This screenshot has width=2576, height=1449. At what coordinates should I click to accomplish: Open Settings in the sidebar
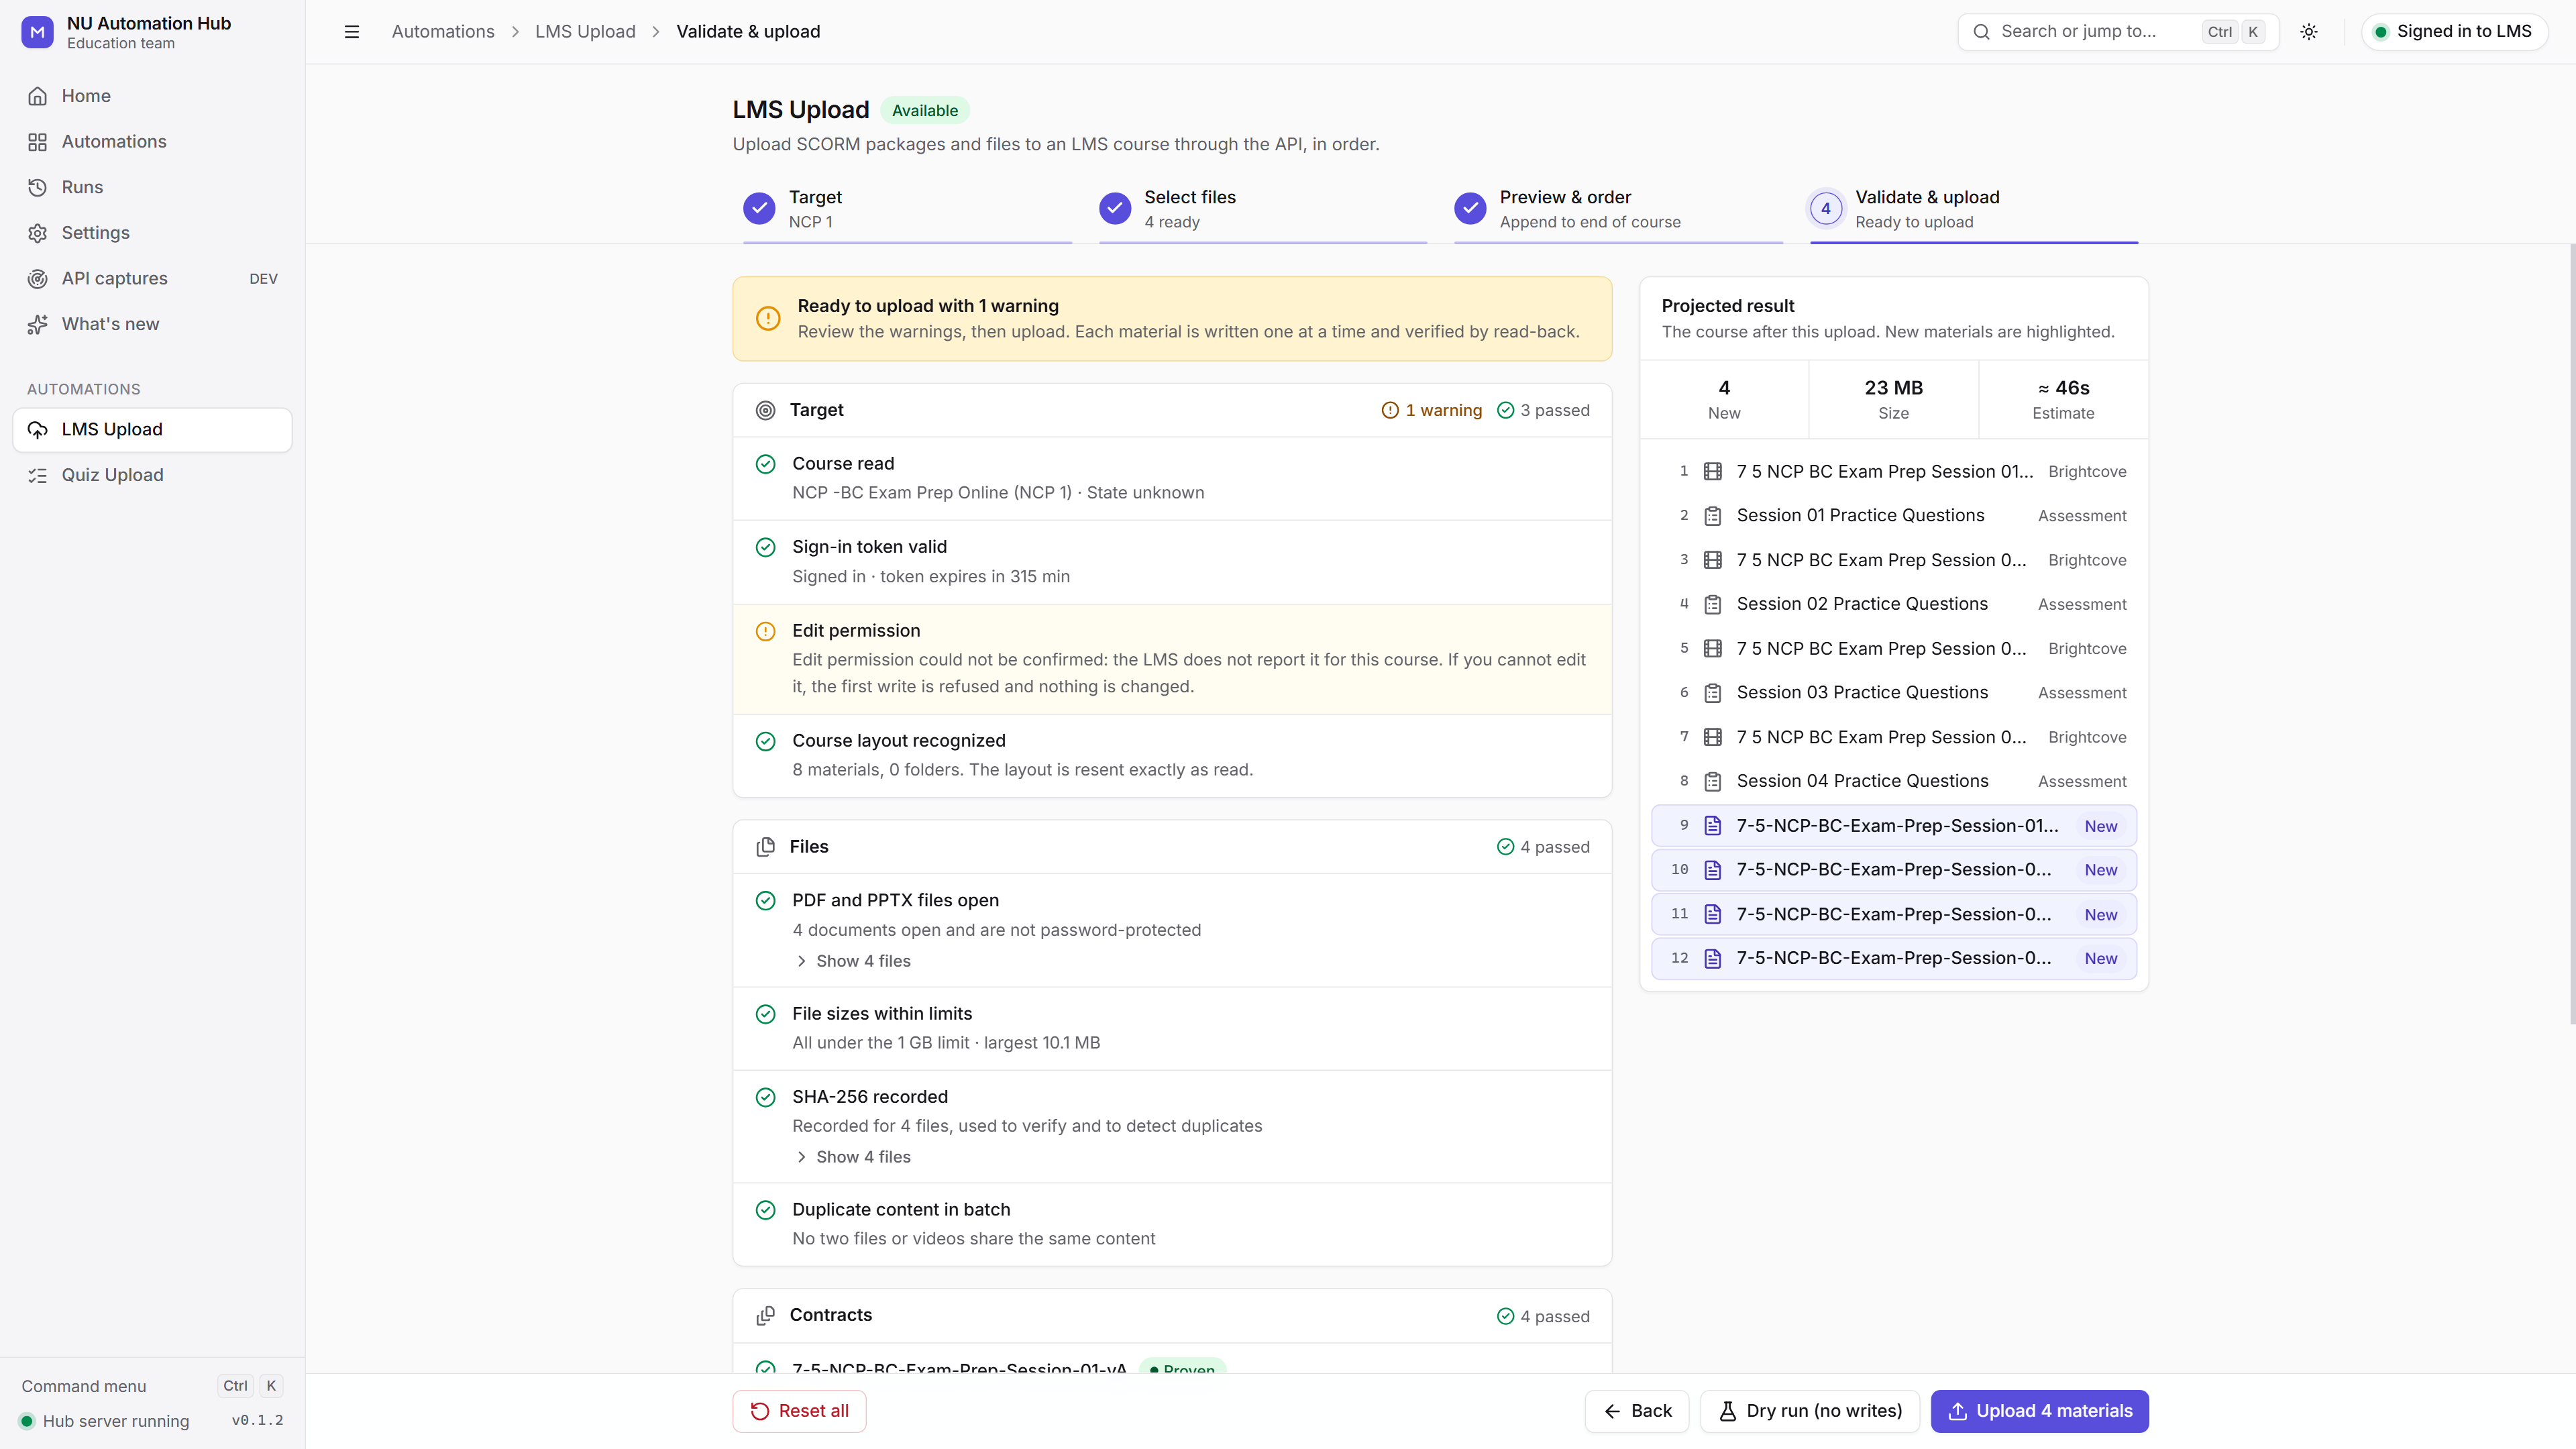(152, 233)
